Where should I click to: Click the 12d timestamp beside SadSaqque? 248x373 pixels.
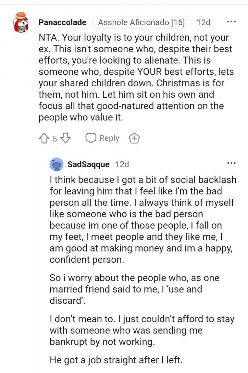(122, 164)
